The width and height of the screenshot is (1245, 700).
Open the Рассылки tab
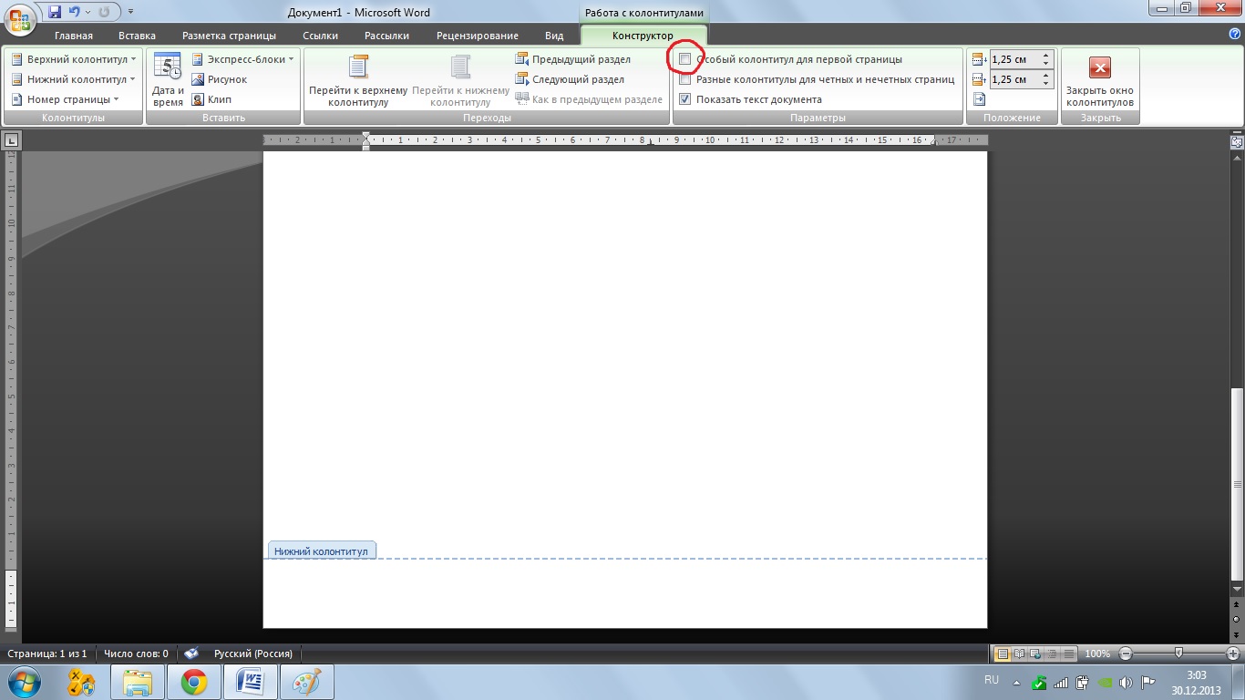[386, 36]
